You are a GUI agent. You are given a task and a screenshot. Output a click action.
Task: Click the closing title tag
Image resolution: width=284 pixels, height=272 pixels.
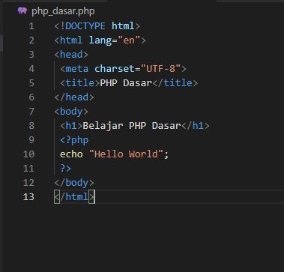pos(175,83)
